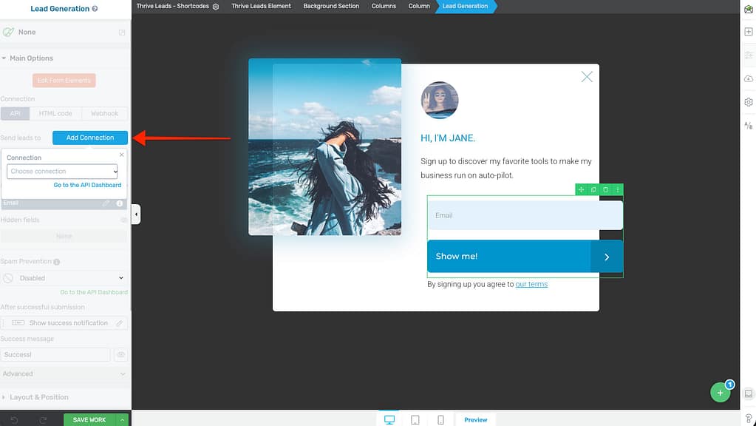
Task: Expand the Layout & Position section
Action: (38, 397)
